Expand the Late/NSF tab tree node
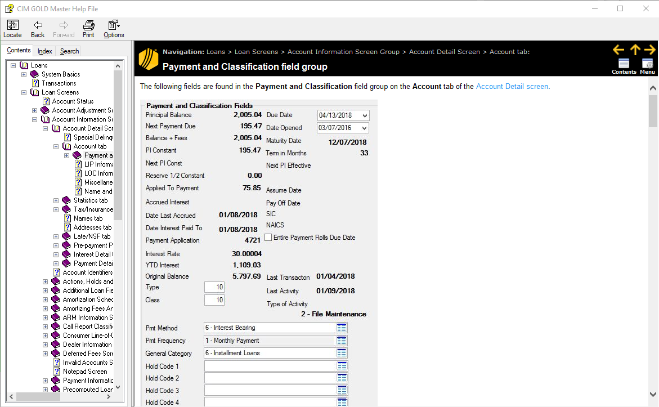 (x=56, y=237)
